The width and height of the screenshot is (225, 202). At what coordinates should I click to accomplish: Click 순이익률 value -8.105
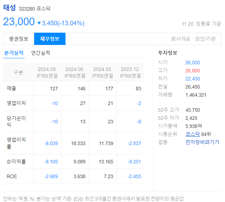pos(51,162)
